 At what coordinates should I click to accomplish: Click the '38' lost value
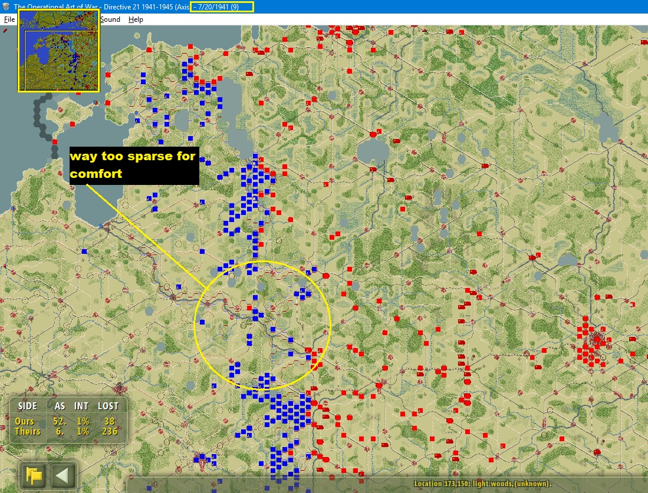click(110, 421)
